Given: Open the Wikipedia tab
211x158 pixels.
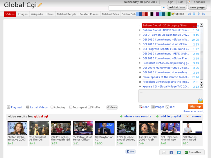Looking at the screenshot, I should tap(37, 14).
